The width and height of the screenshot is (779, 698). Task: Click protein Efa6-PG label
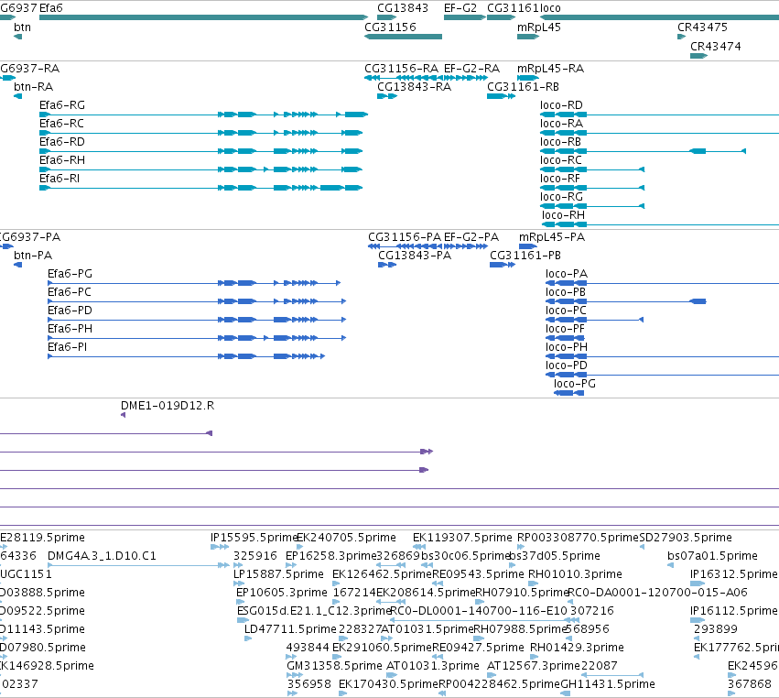pos(70,274)
